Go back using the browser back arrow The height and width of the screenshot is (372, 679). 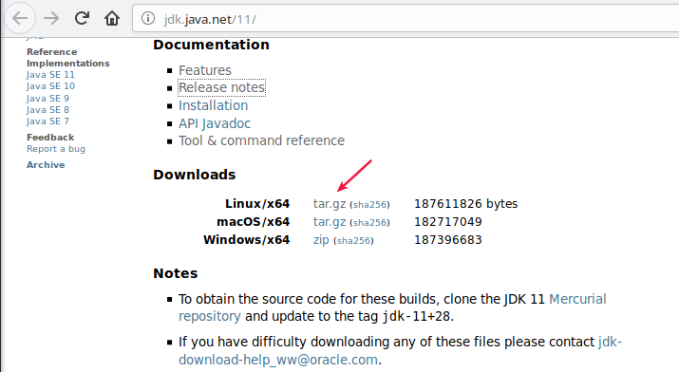(x=20, y=18)
